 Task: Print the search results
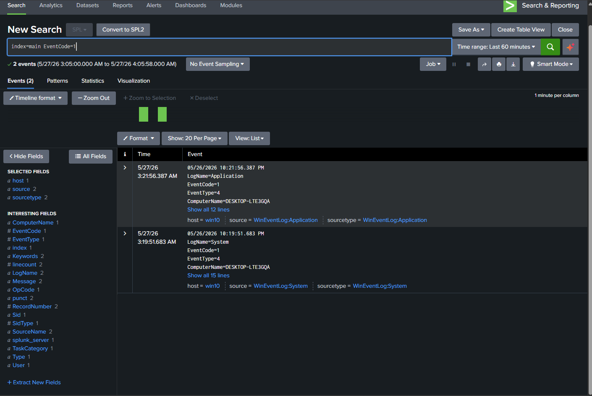(498, 64)
